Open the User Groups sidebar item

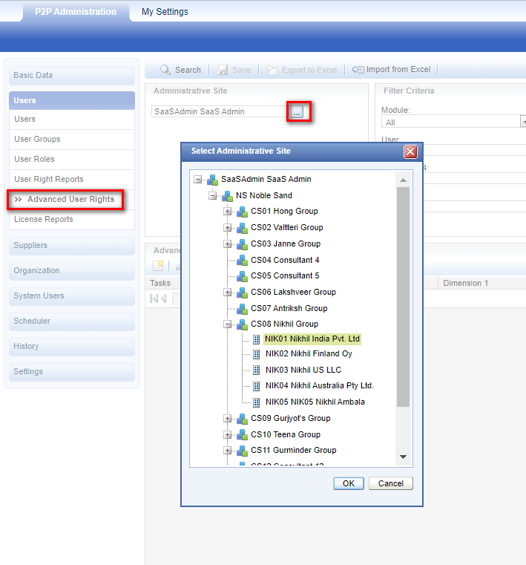pyautogui.click(x=37, y=140)
